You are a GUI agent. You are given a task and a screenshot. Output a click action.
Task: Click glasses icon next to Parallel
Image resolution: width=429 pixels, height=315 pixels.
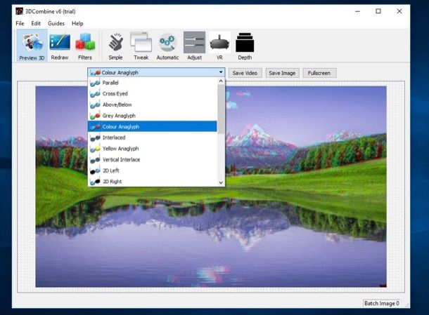click(95, 83)
